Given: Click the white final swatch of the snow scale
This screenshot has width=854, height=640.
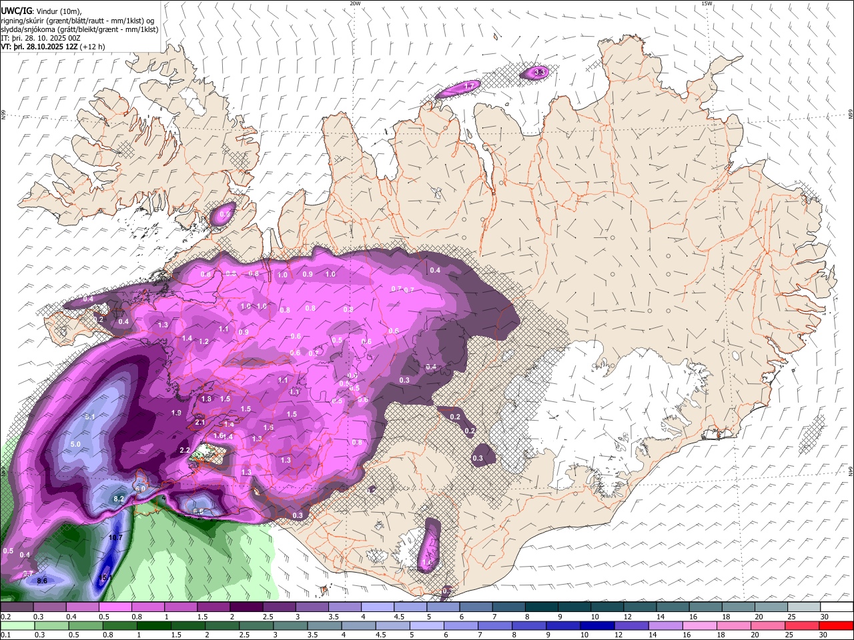Looking at the screenshot, I should tap(837, 606).
